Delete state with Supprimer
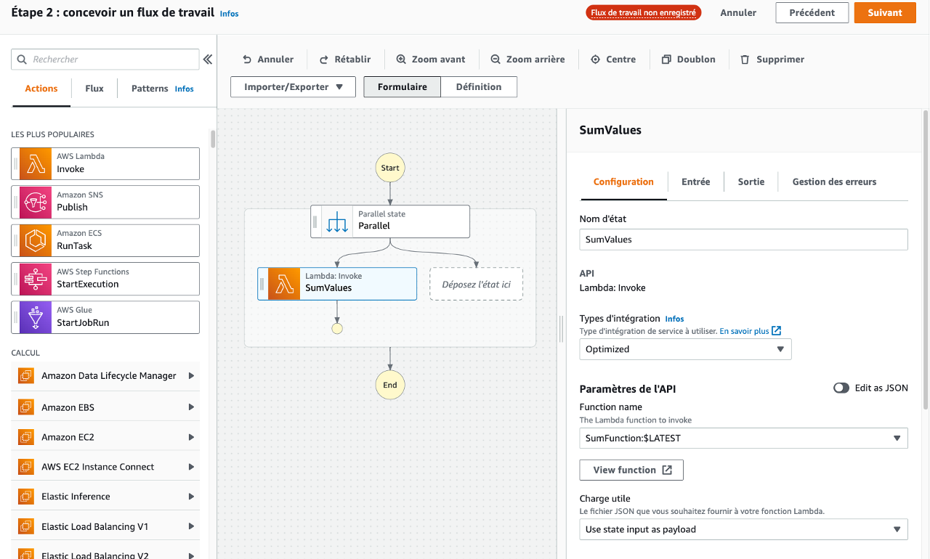Image resolution: width=930 pixels, height=559 pixels. (772, 60)
